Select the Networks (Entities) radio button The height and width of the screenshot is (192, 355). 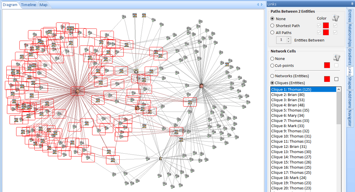click(x=272, y=76)
